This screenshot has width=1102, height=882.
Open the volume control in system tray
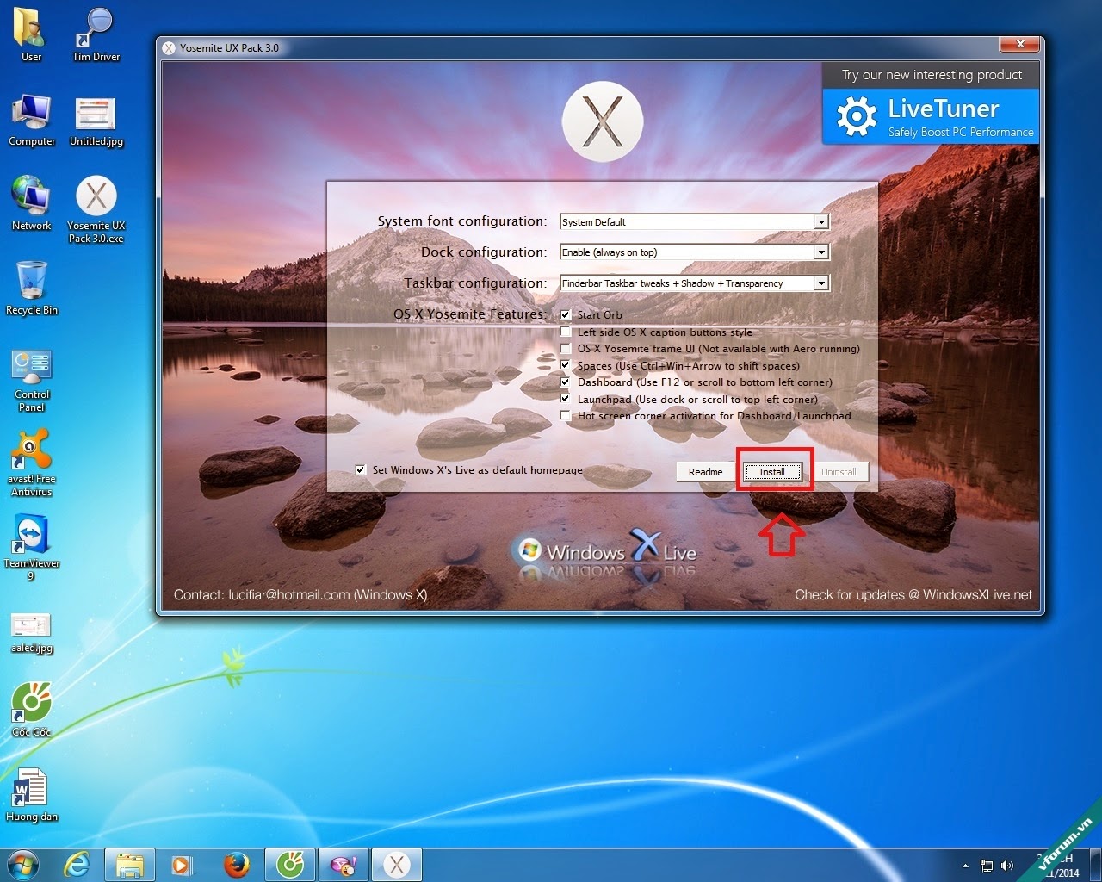pyautogui.click(x=1007, y=866)
